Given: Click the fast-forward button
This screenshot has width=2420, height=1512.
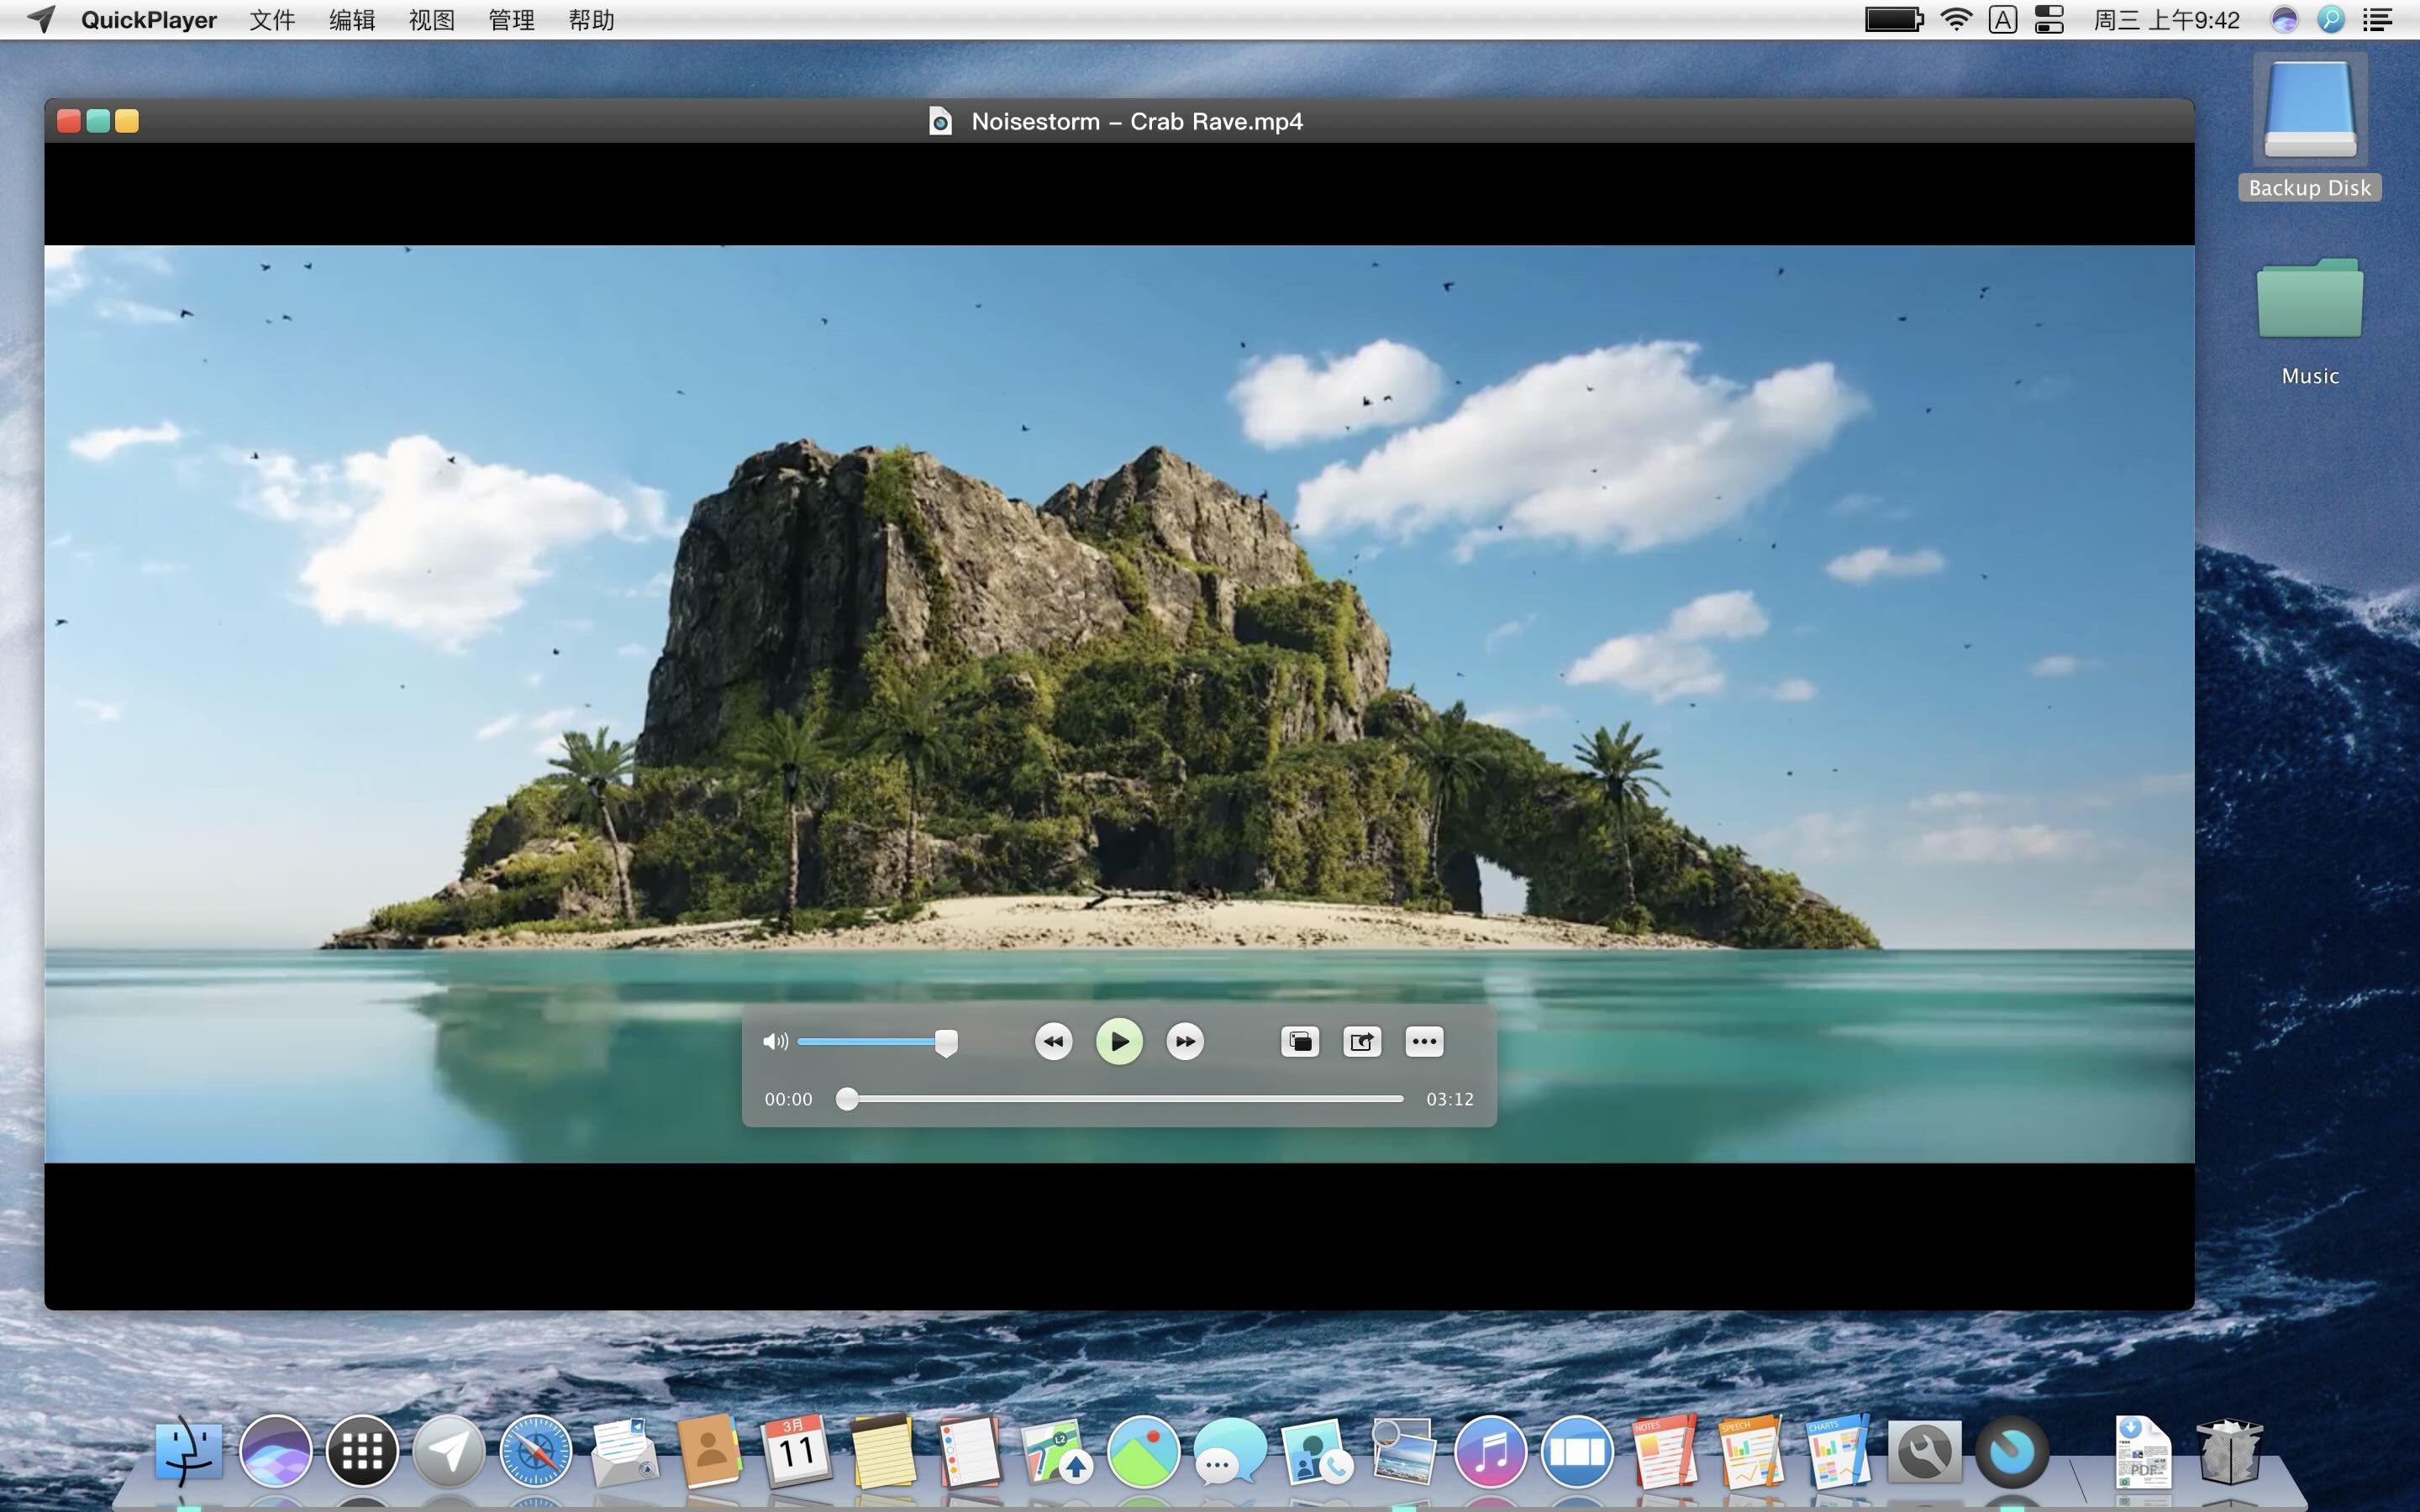Looking at the screenshot, I should [1185, 1041].
